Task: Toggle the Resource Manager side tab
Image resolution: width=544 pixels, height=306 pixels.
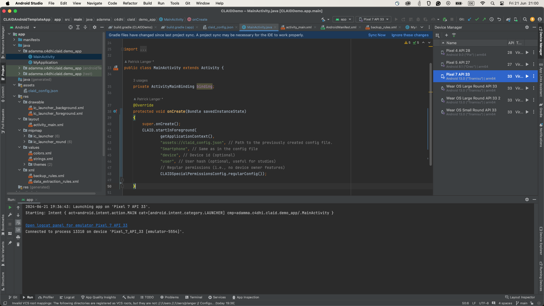Action: coord(3,42)
